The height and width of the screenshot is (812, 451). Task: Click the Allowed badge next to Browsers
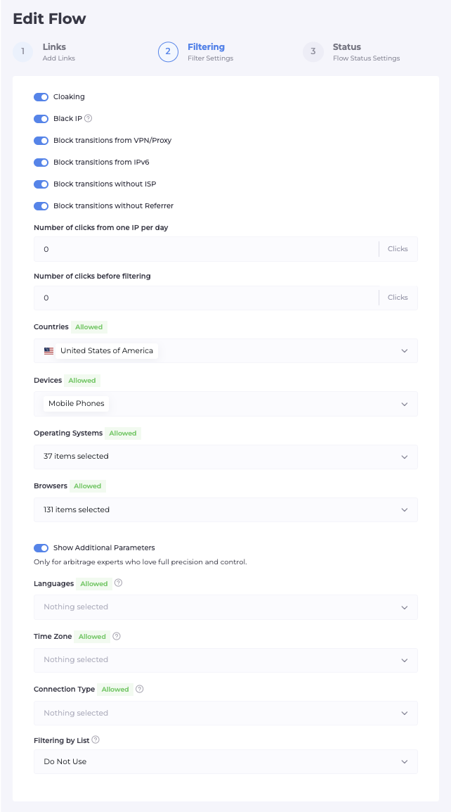(x=88, y=486)
